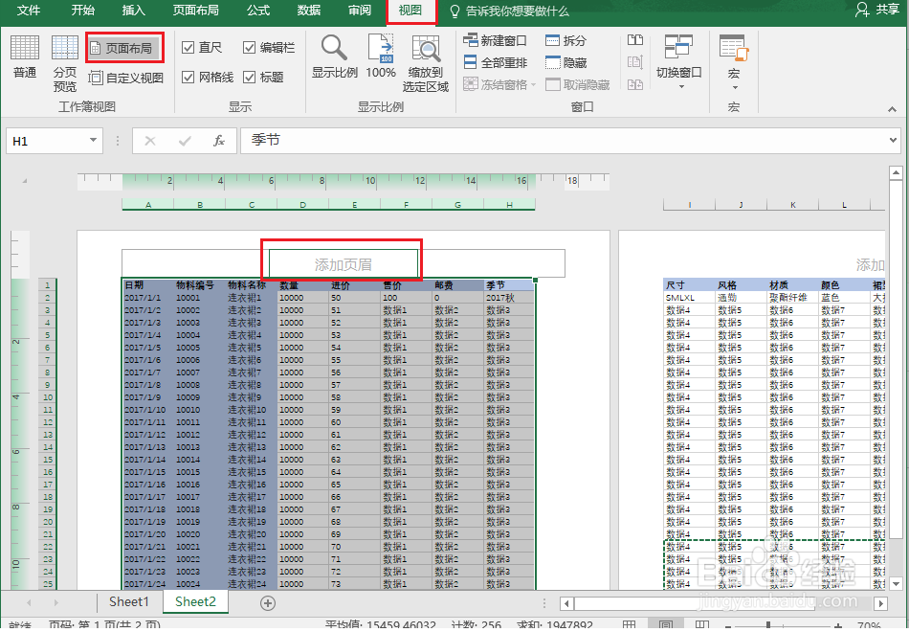Click the Tell Me search box
The height and width of the screenshot is (632, 909).
coord(510,11)
